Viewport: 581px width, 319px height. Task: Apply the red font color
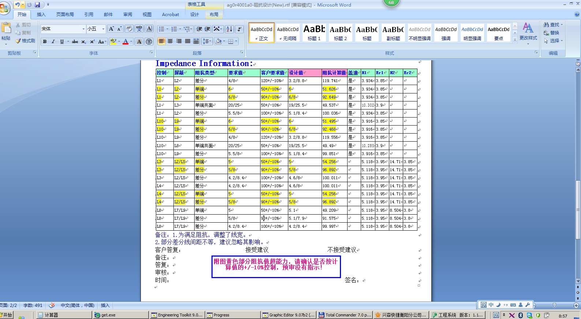125,42
